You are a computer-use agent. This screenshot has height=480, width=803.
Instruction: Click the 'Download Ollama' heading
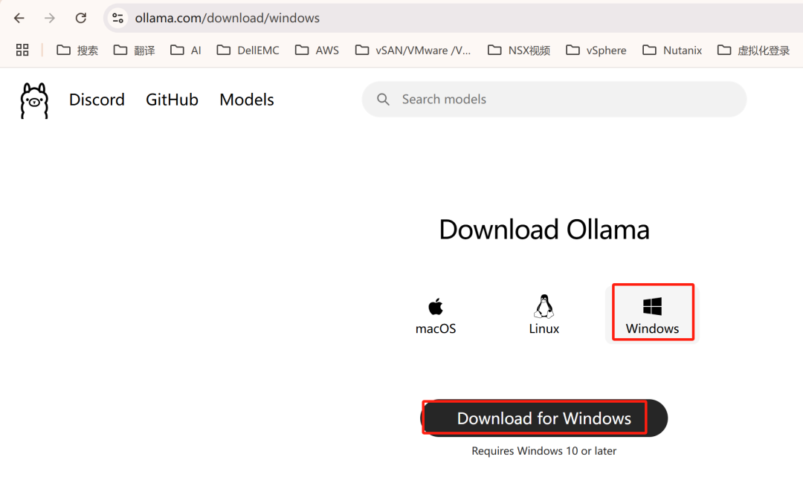click(x=544, y=230)
